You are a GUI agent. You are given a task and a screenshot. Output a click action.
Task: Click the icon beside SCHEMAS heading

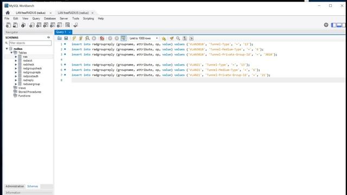pyautogui.click(x=48, y=37)
